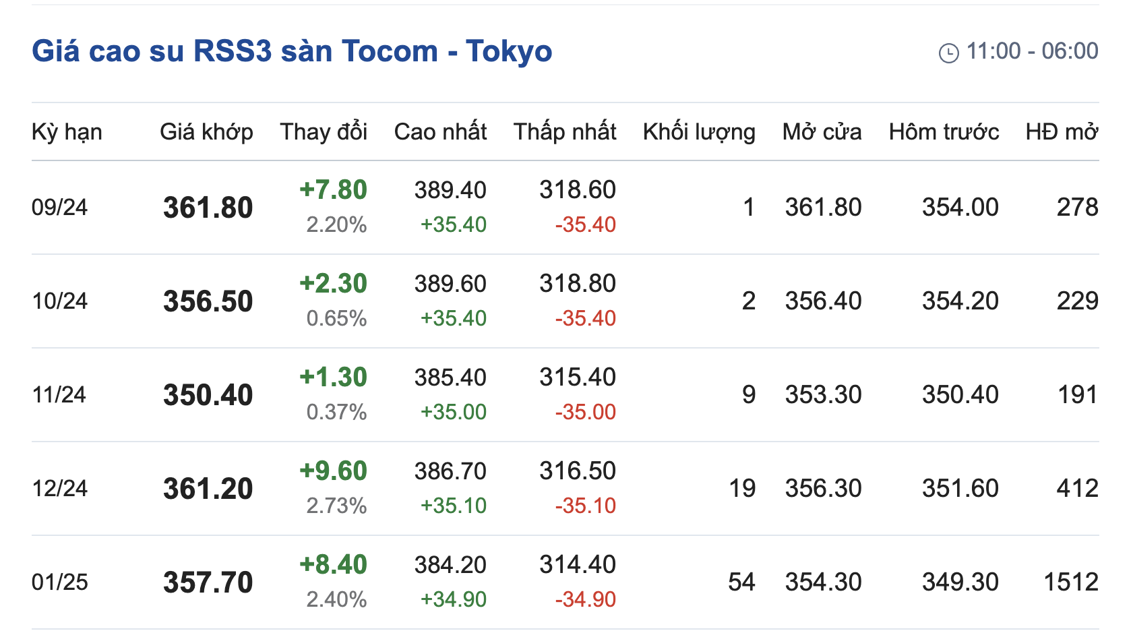Open the 'Giá cao su RSS3 sàn Tocom - Tokyo' title
This screenshot has height=631, width=1131.
(x=292, y=51)
